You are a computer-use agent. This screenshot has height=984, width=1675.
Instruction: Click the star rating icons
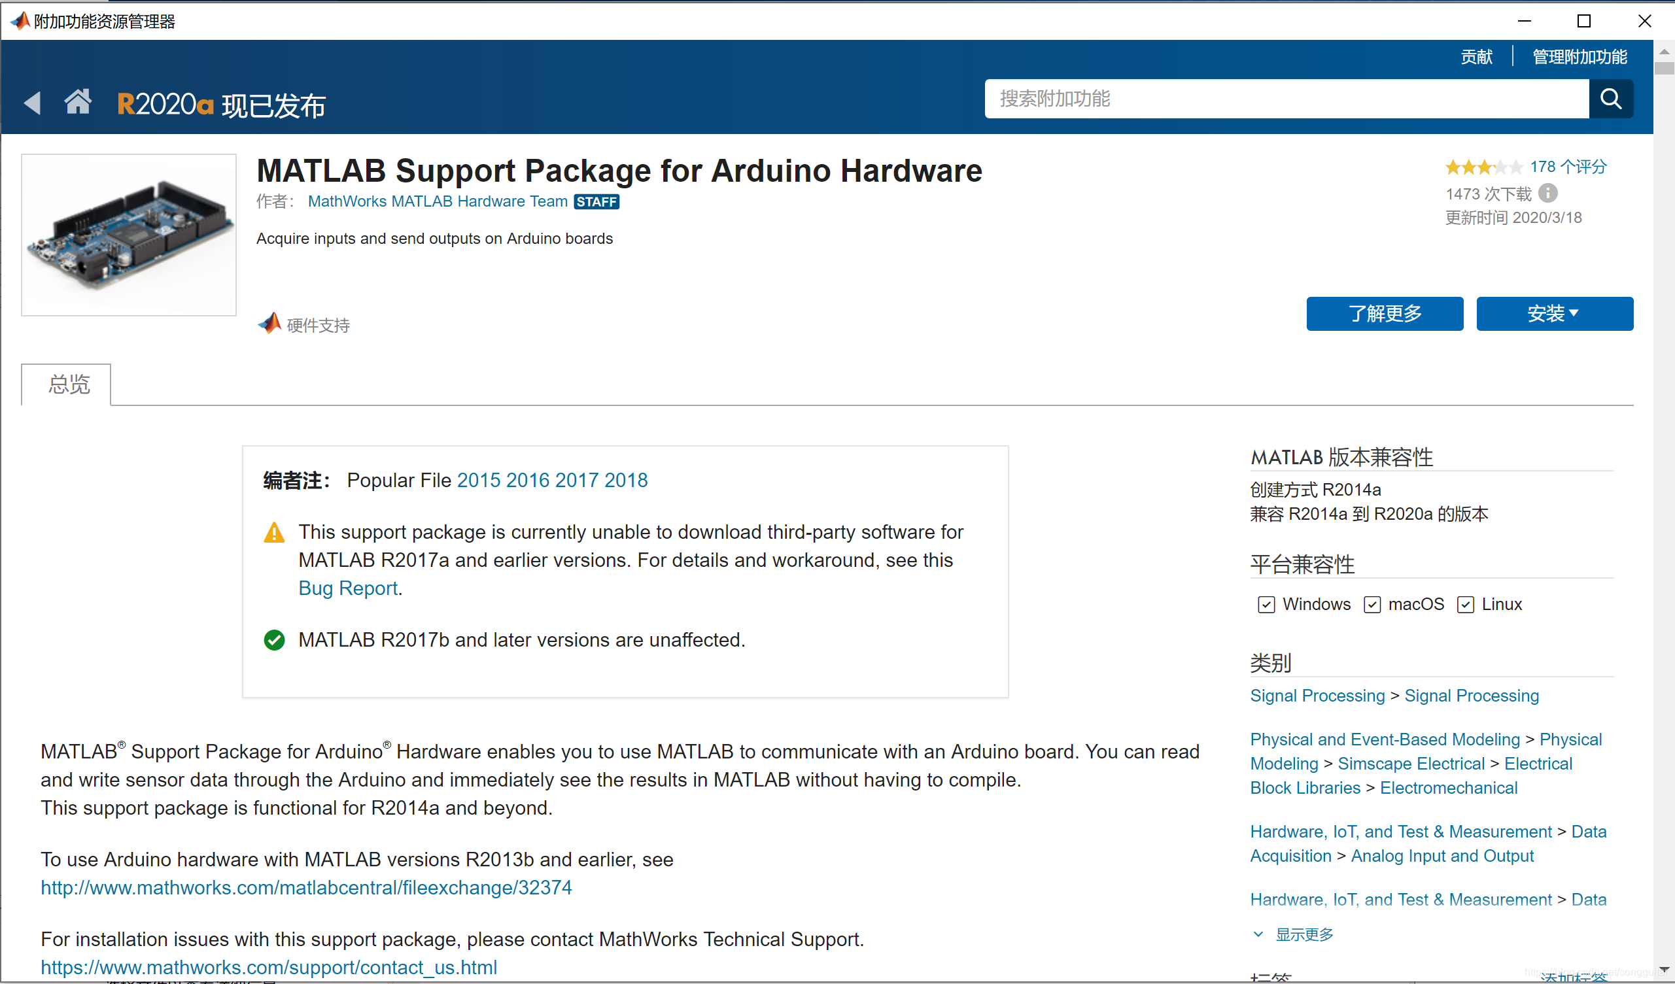pos(1483,167)
